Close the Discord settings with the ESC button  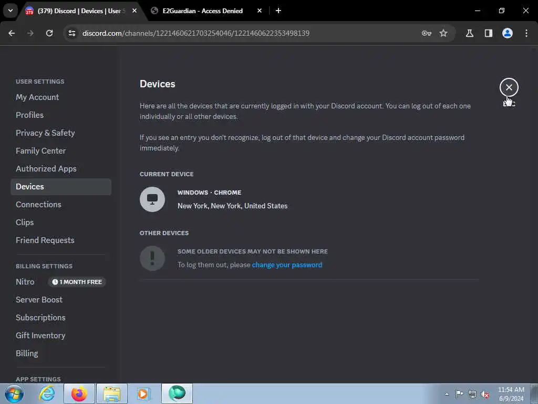[x=509, y=87]
